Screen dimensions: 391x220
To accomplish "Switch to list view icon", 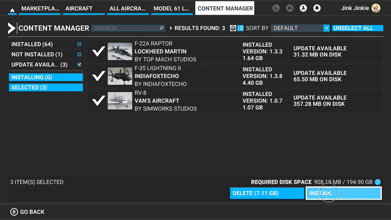I will pos(240,28).
